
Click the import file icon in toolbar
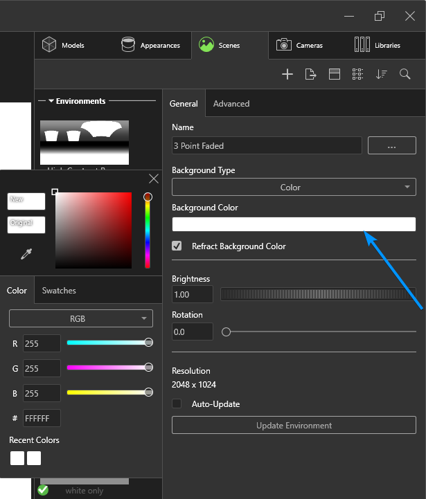point(310,75)
